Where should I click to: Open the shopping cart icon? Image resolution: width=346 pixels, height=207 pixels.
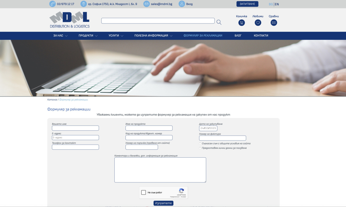242,23
